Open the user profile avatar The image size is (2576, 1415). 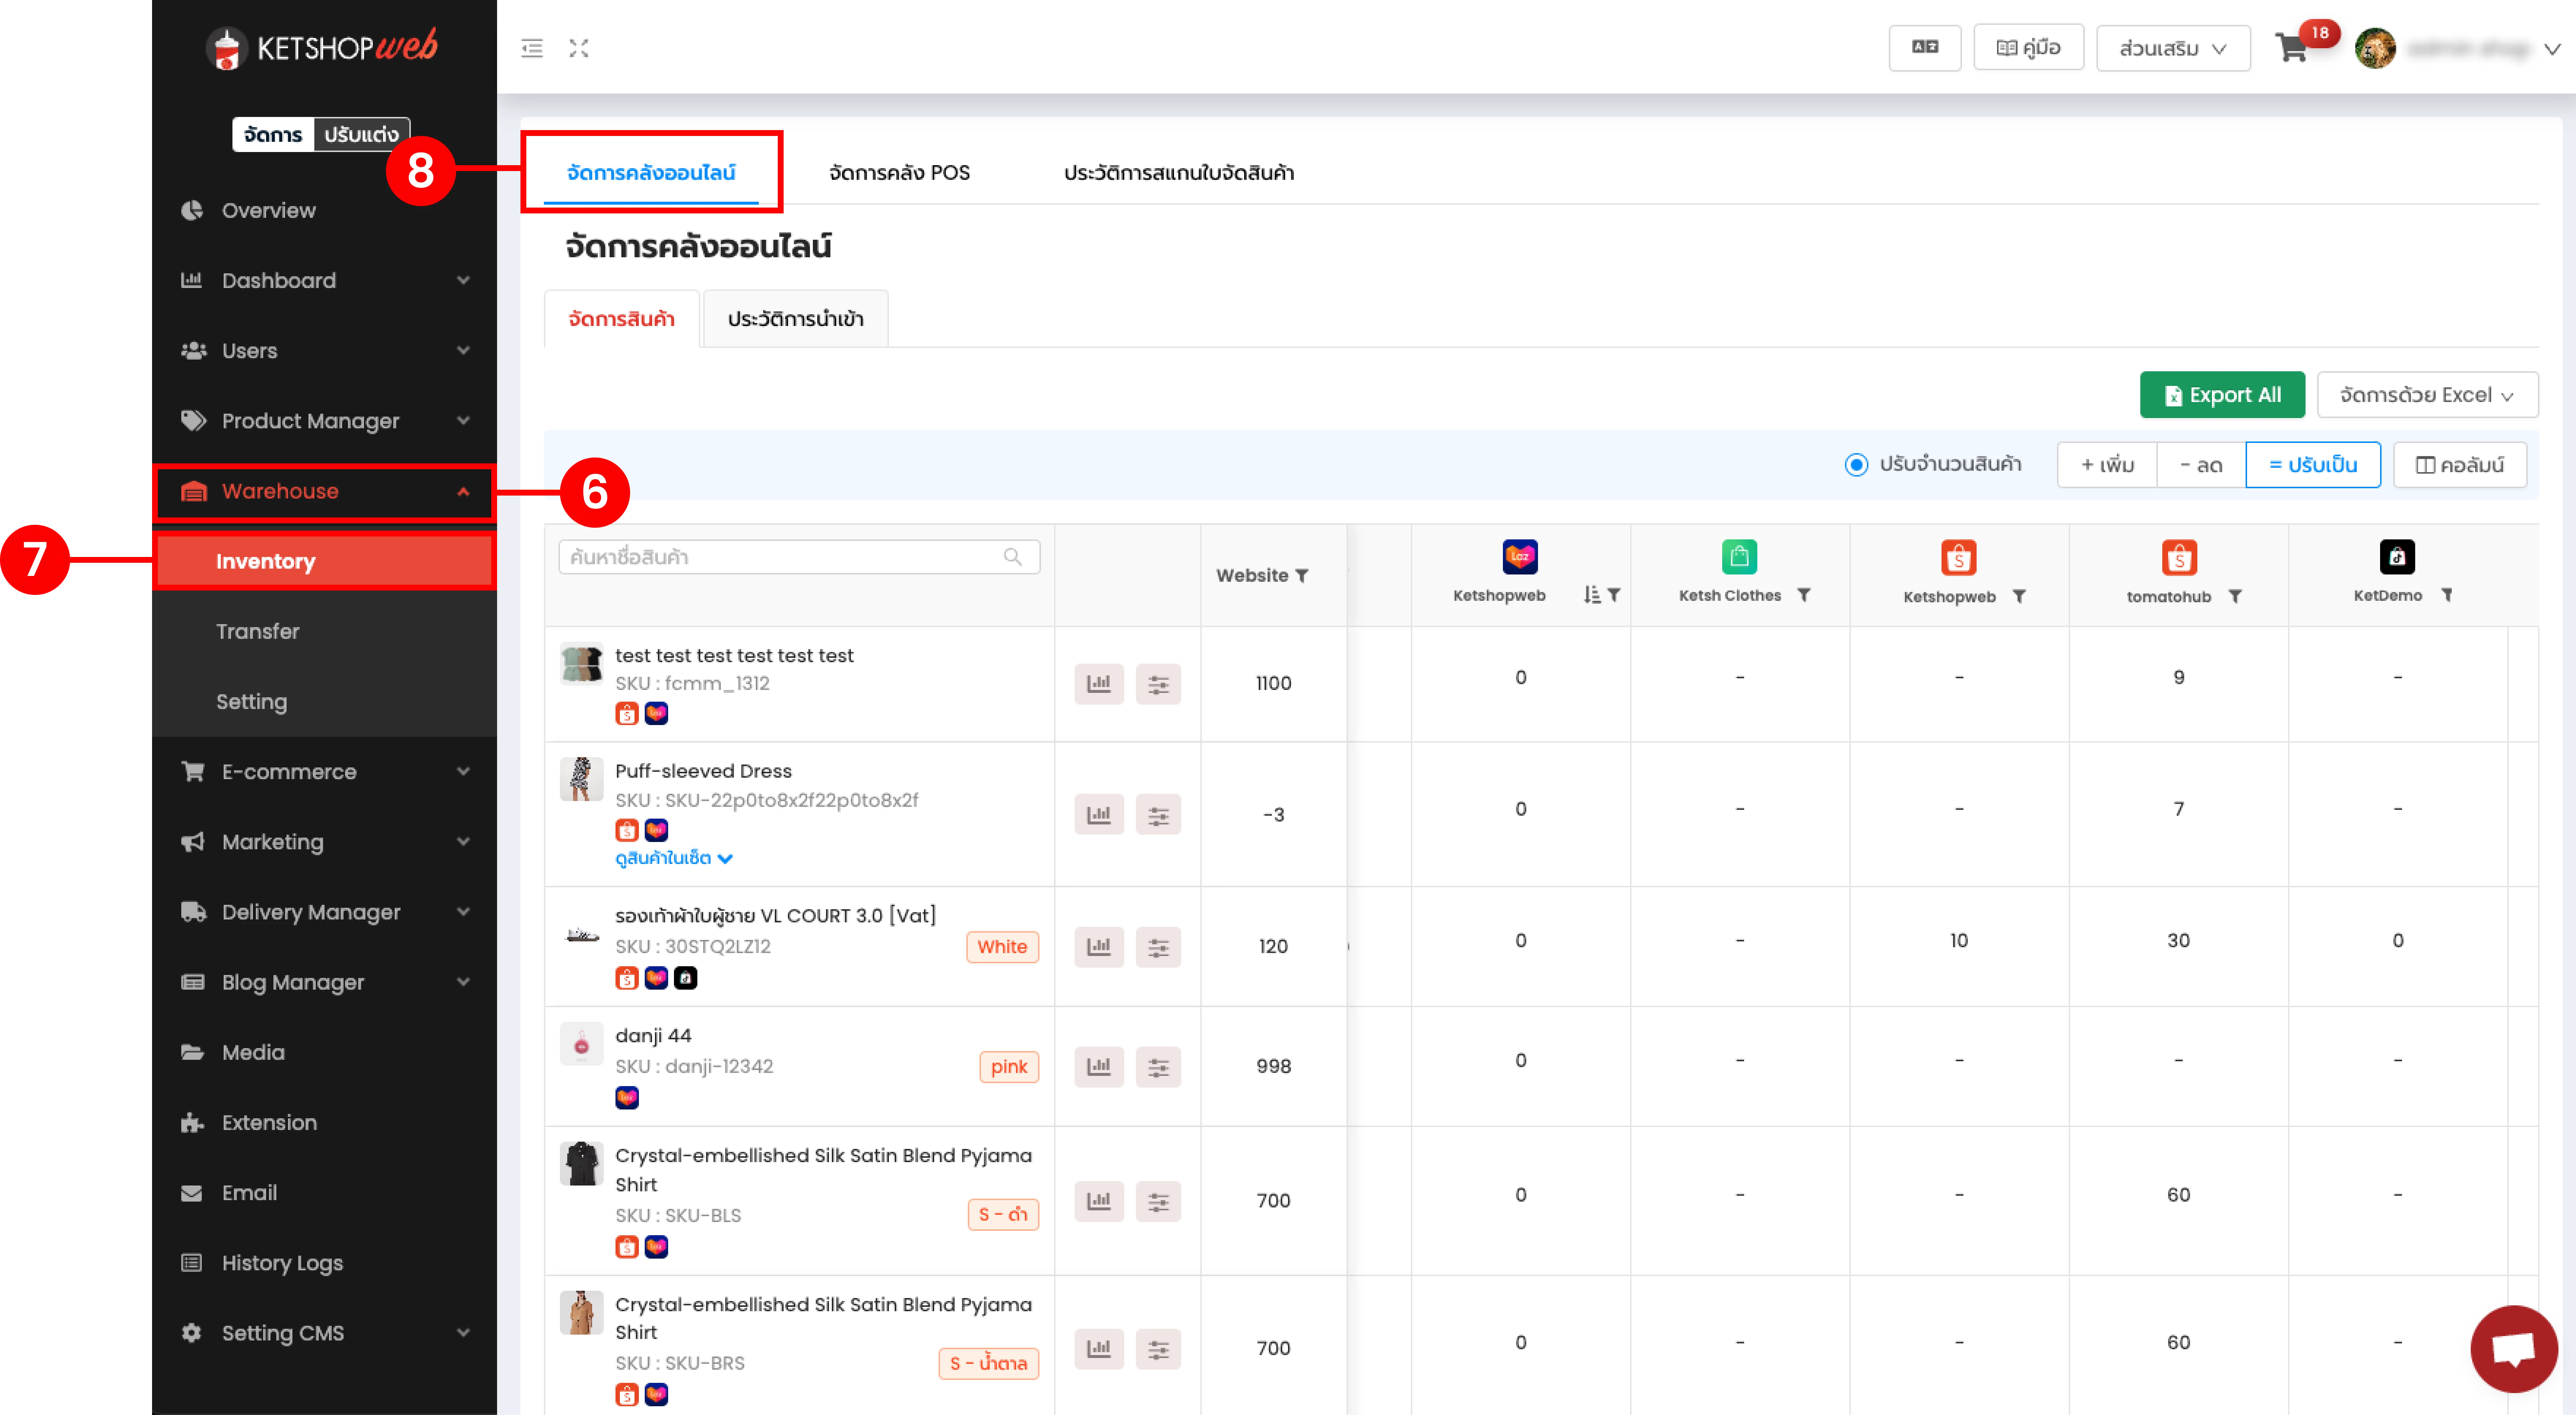coord(2375,48)
